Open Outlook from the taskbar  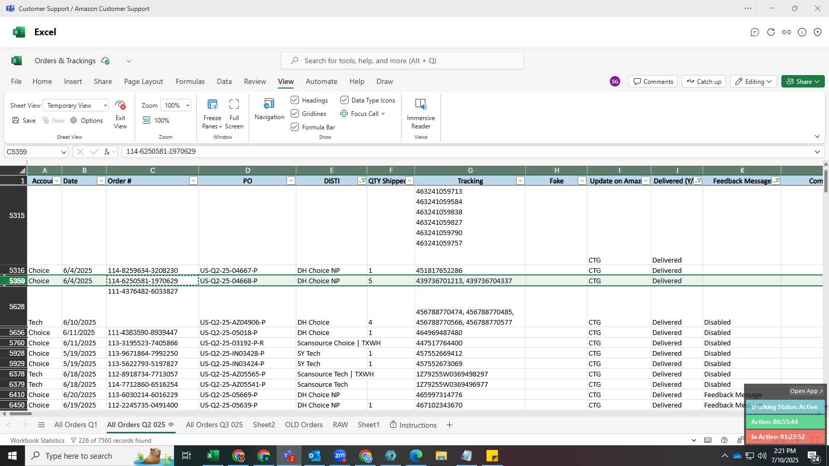(315, 456)
